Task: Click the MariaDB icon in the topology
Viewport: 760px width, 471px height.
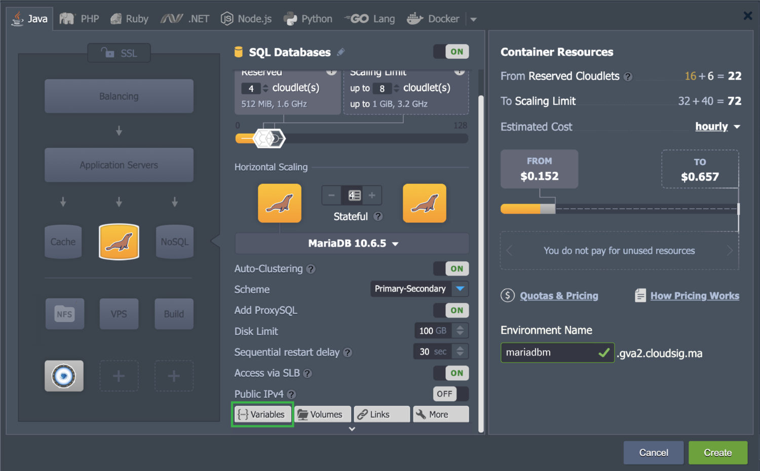Action: (x=119, y=242)
